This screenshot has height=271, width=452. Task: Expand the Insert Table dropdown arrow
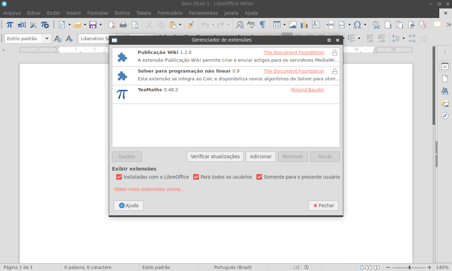(285, 25)
